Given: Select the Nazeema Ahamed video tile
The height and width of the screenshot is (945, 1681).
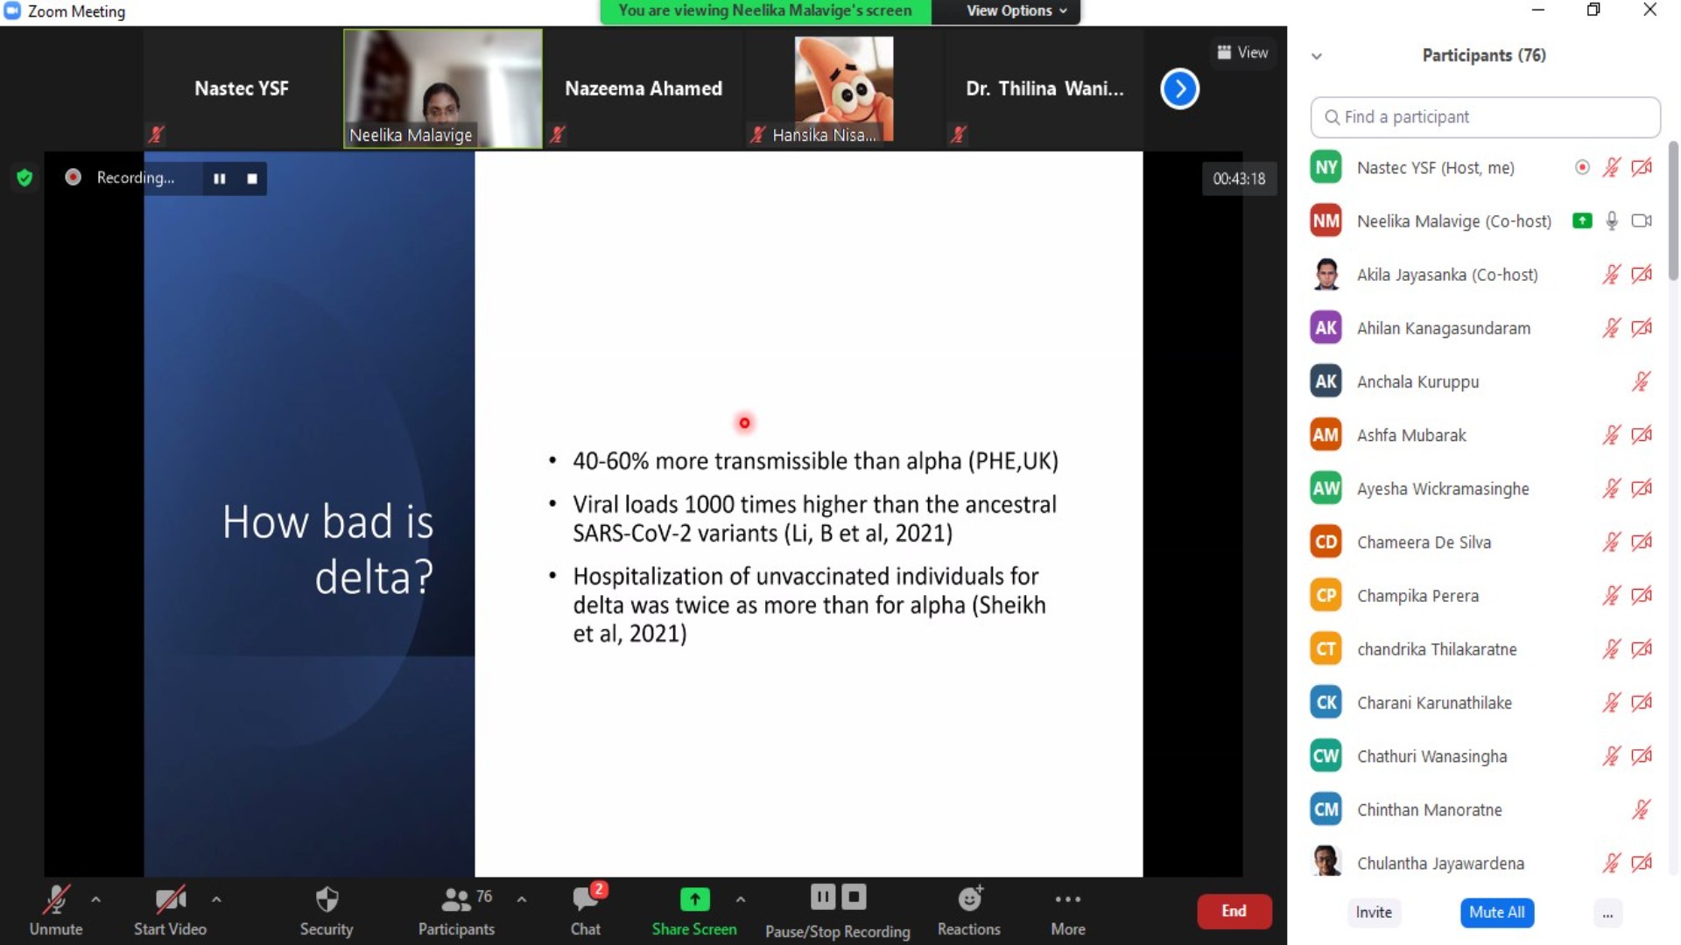Looking at the screenshot, I should [644, 88].
